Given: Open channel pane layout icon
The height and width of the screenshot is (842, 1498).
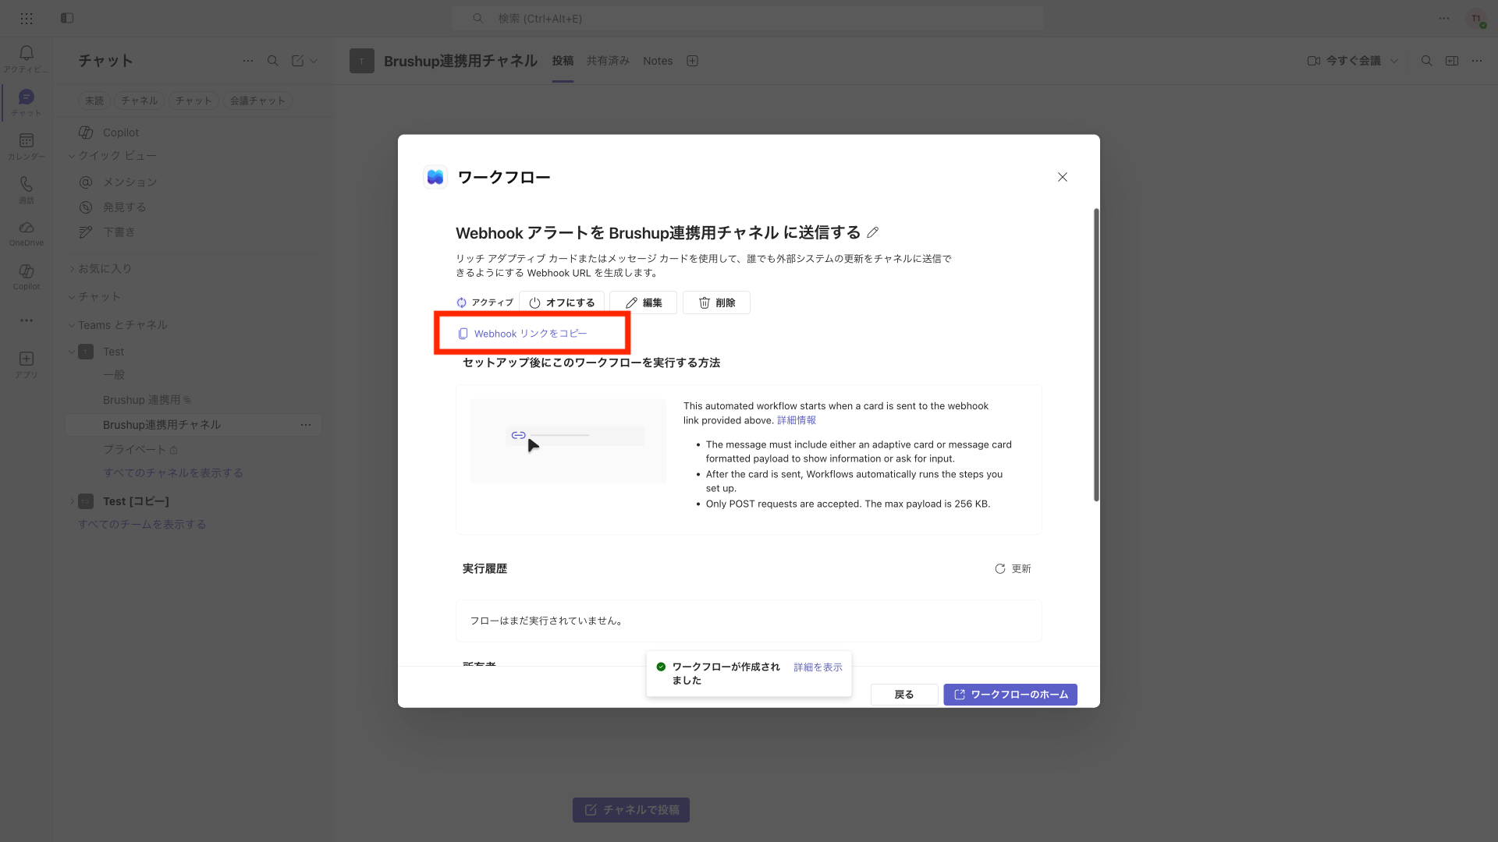Looking at the screenshot, I should (x=1452, y=60).
